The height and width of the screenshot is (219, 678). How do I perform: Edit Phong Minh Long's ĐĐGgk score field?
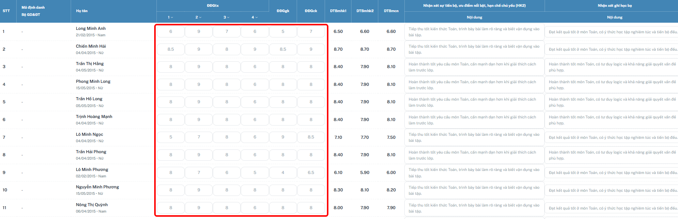[x=283, y=84]
